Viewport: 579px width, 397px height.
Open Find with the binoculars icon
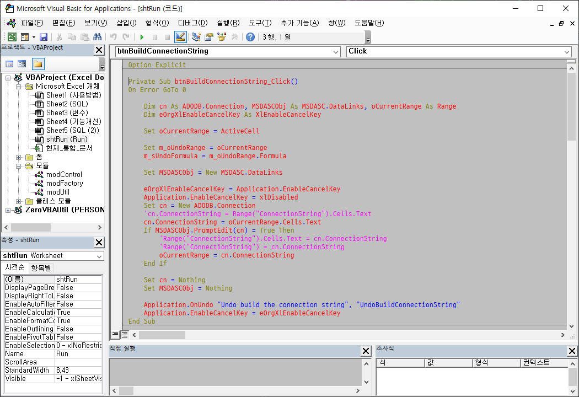(98, 37)
